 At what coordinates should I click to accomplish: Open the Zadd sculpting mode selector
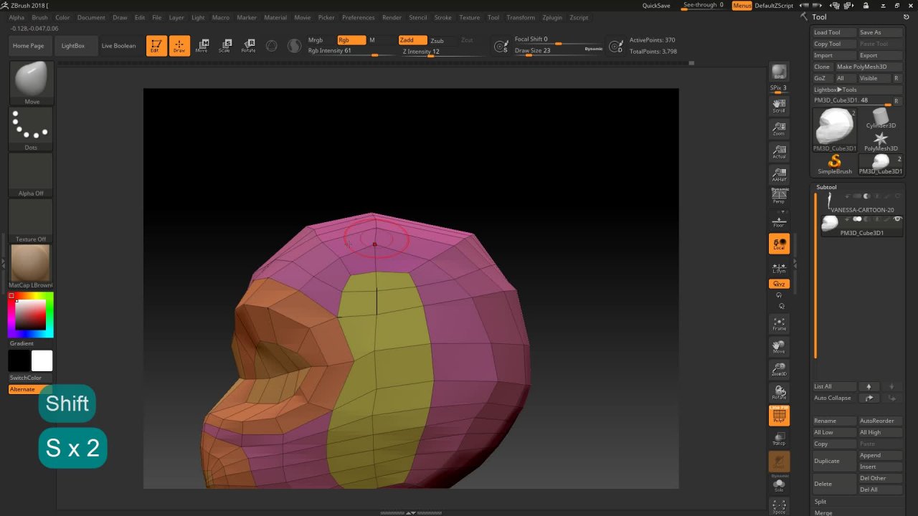[x=412, y=39]
